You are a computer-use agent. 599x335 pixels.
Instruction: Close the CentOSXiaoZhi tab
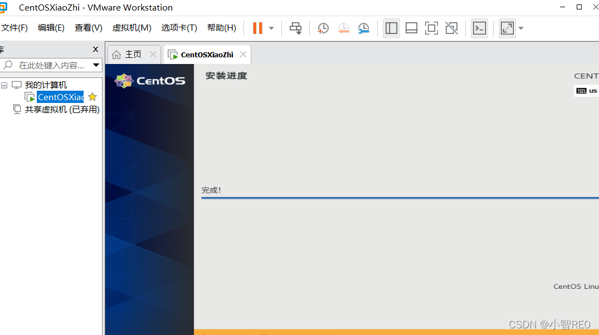coord(243,55)
